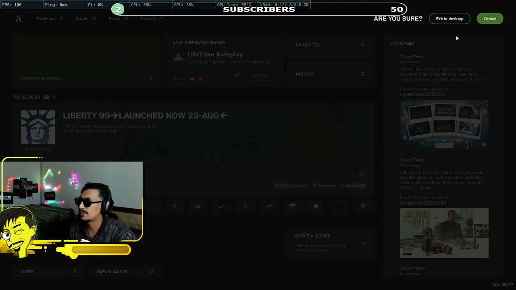Select the Roleplay RP tag
This screenshot has height=290, width=516.
pyautogui.click(x=353, y=186)
